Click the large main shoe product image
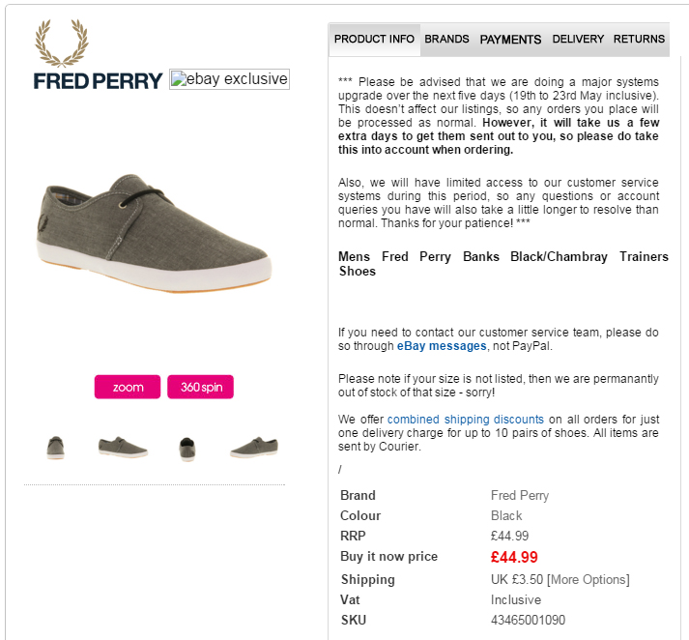This screenshot has height=640, width=689. pyautogui.click(x=155, y=233)
